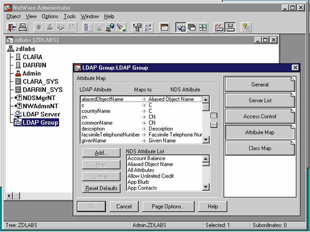Select the countryName mapping row

point(142,111)
